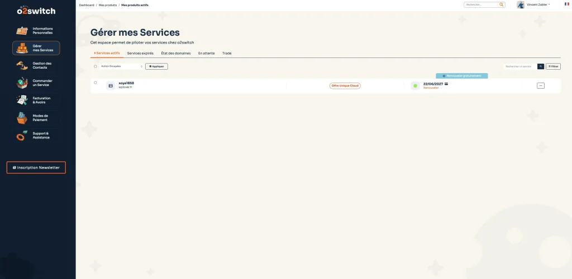
Task: Click the Vincent Zobler avatar picture
Action: tap(521, 4)
